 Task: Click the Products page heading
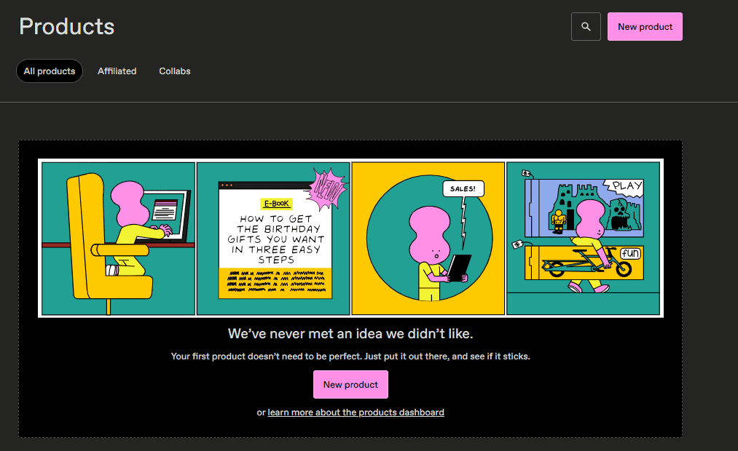pos(67,26)
